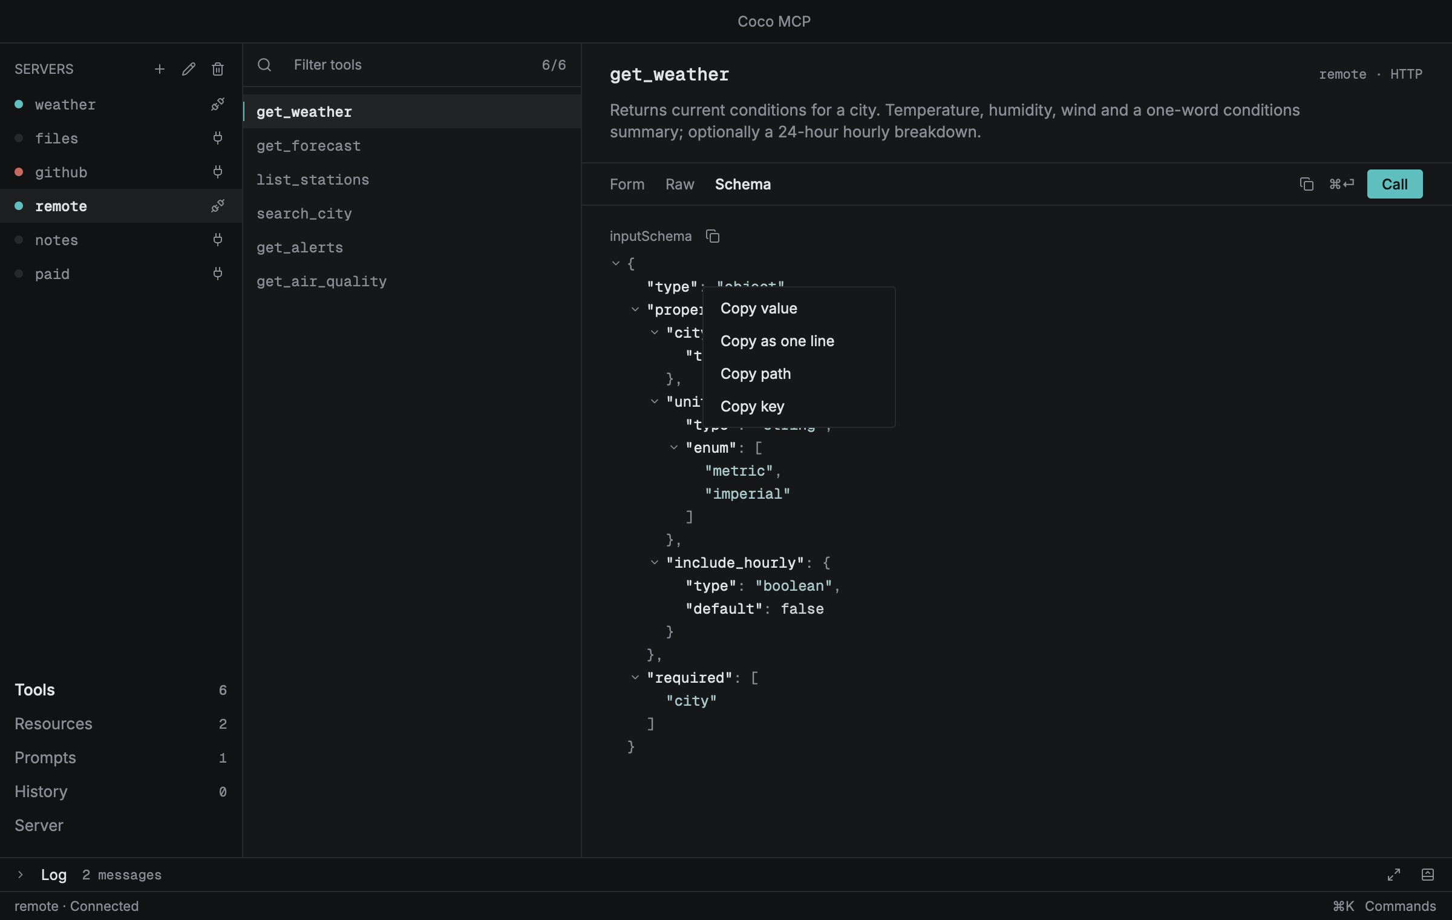Viewport: 1452px width, 920px height.
Task: Collapse the "unit" property node
Action: [x=655, y=401]
